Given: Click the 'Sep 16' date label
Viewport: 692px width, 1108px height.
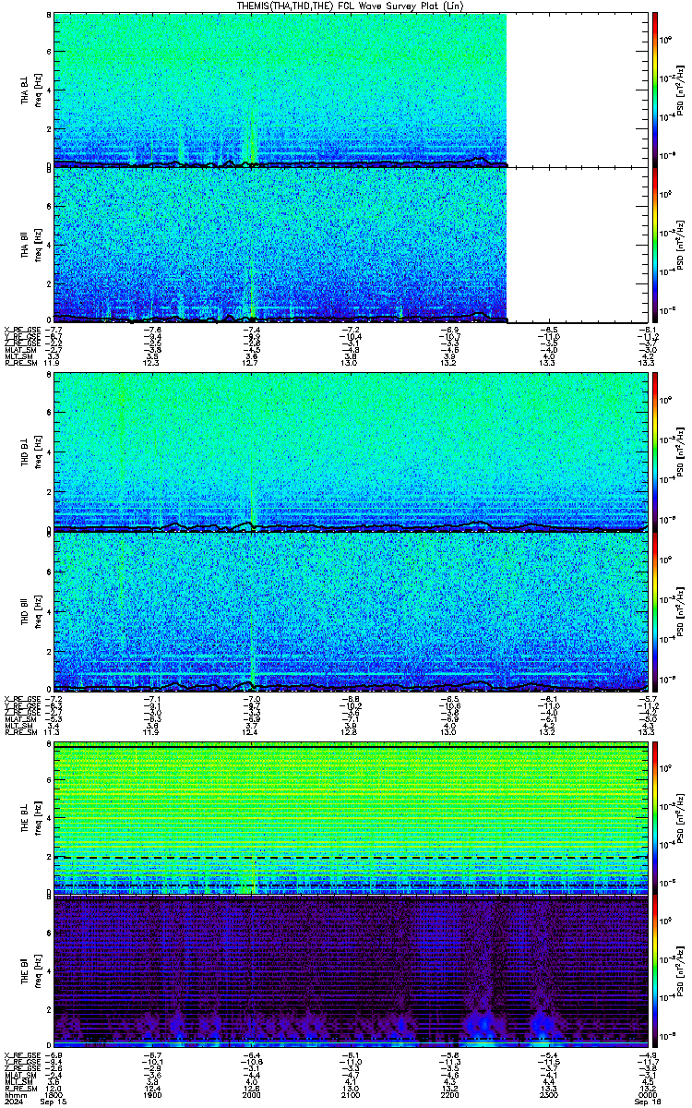Looking at the screenshot, I should 647,1102.
